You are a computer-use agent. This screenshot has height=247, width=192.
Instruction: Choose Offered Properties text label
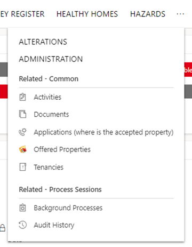pyautogui.click(x=62, y=149)
